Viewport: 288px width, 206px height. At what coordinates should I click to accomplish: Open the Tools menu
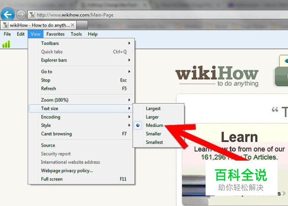click(76, 34)
